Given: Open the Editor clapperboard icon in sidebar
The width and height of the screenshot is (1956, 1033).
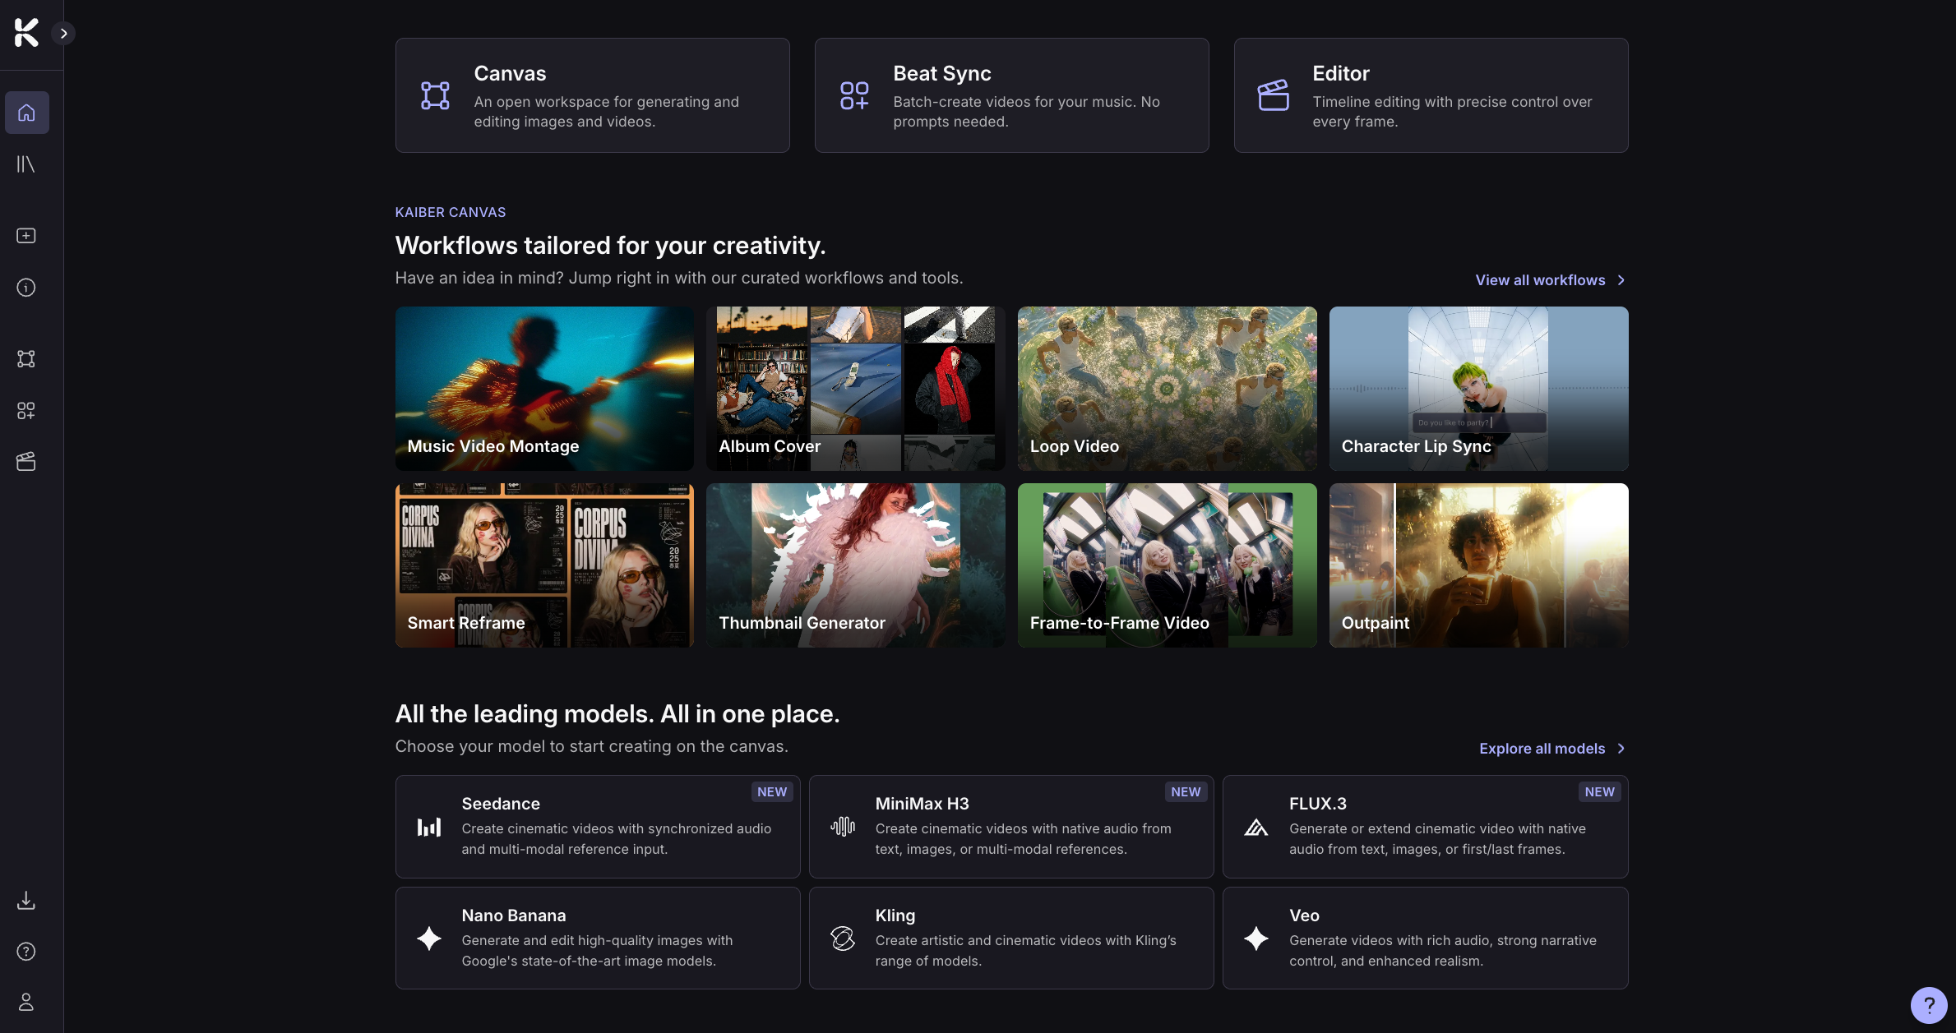Looking at the screenshot, I should point(26,462).
